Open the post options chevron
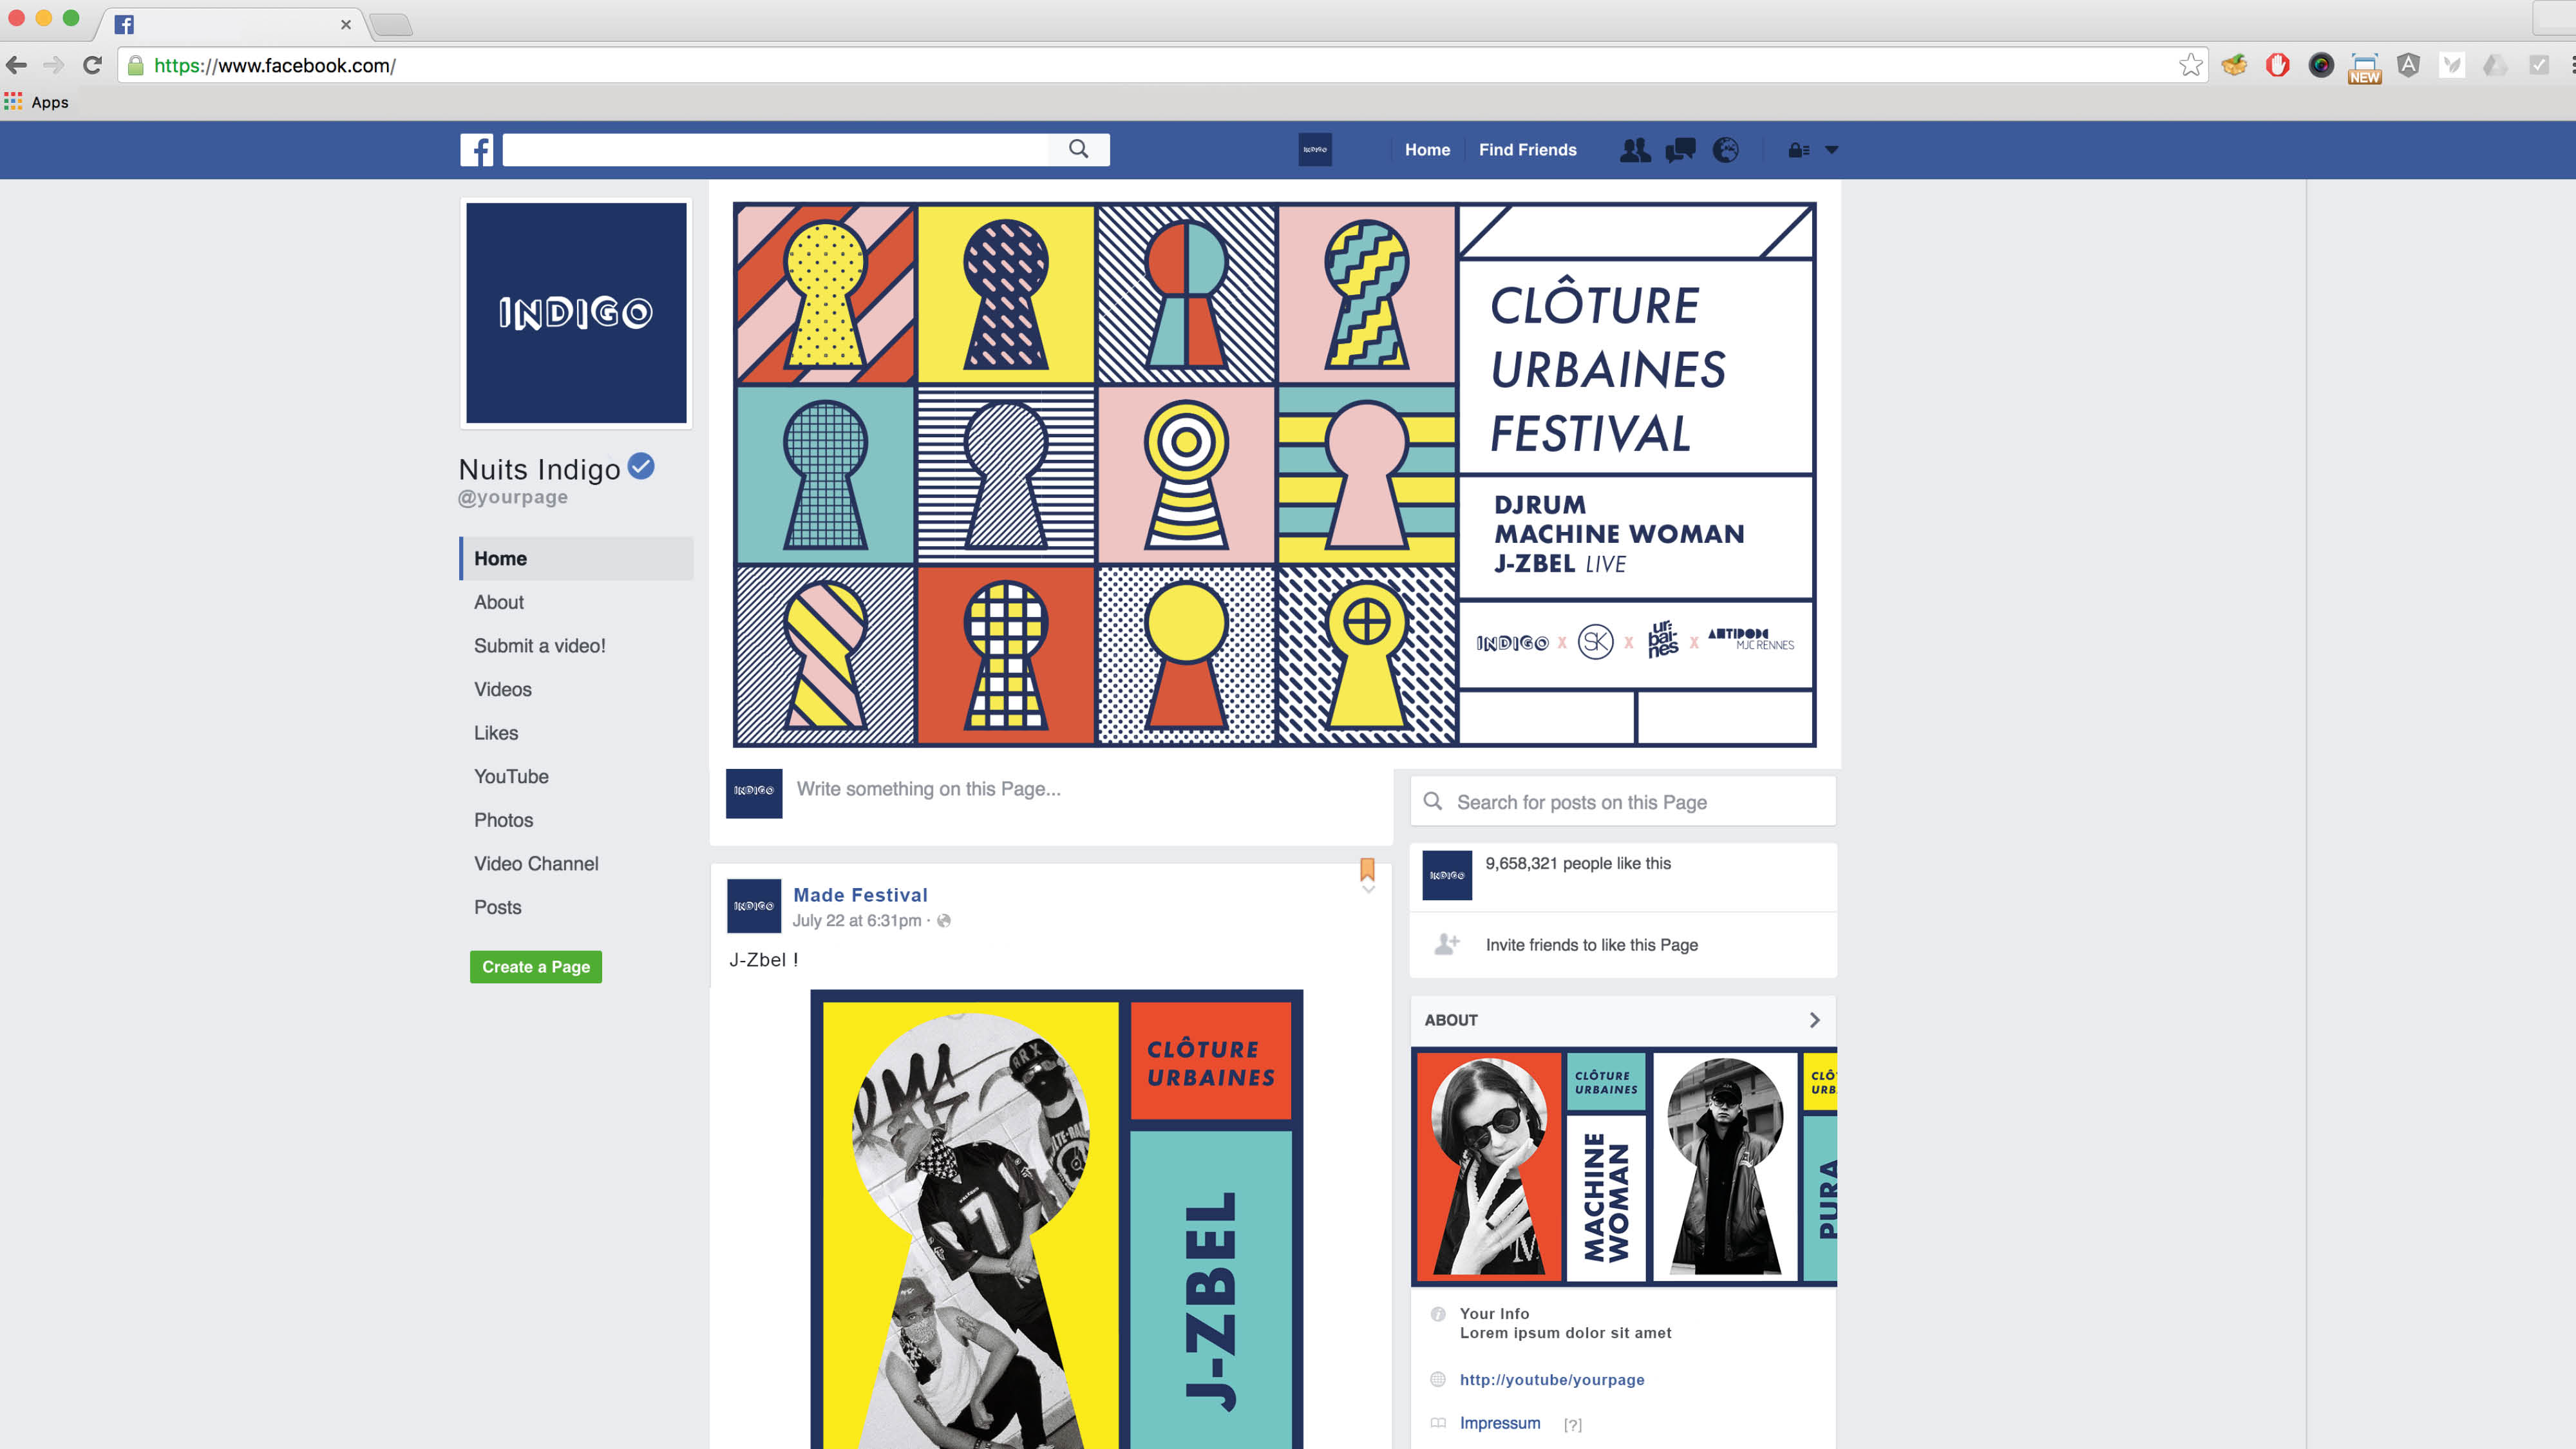The image size is (2576, 1449). [1368, 889]
